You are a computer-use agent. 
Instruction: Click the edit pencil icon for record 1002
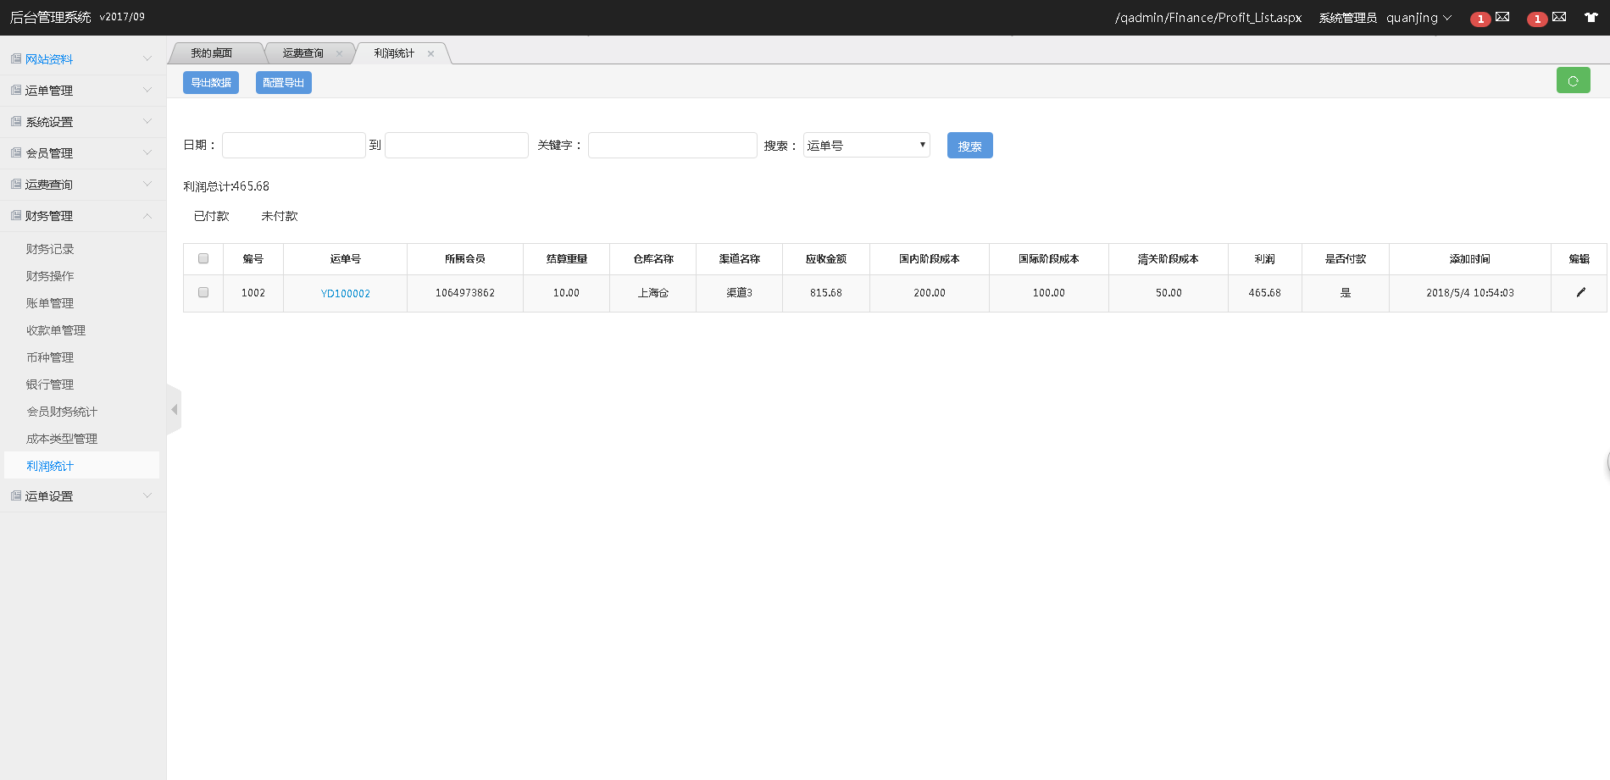coord(1580,292)
